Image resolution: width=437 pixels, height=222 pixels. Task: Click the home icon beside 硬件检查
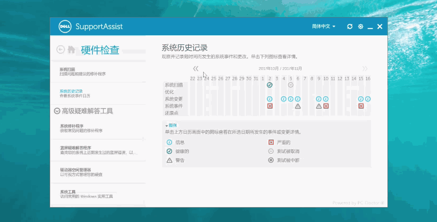coord(71,50)
